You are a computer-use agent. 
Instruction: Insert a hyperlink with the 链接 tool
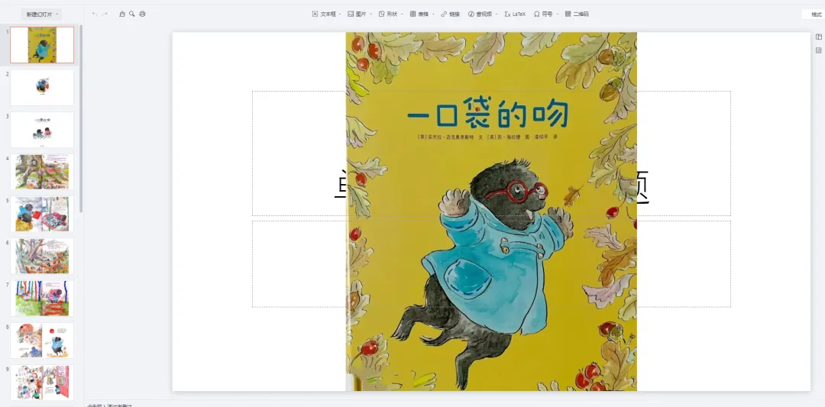point(450,15)
